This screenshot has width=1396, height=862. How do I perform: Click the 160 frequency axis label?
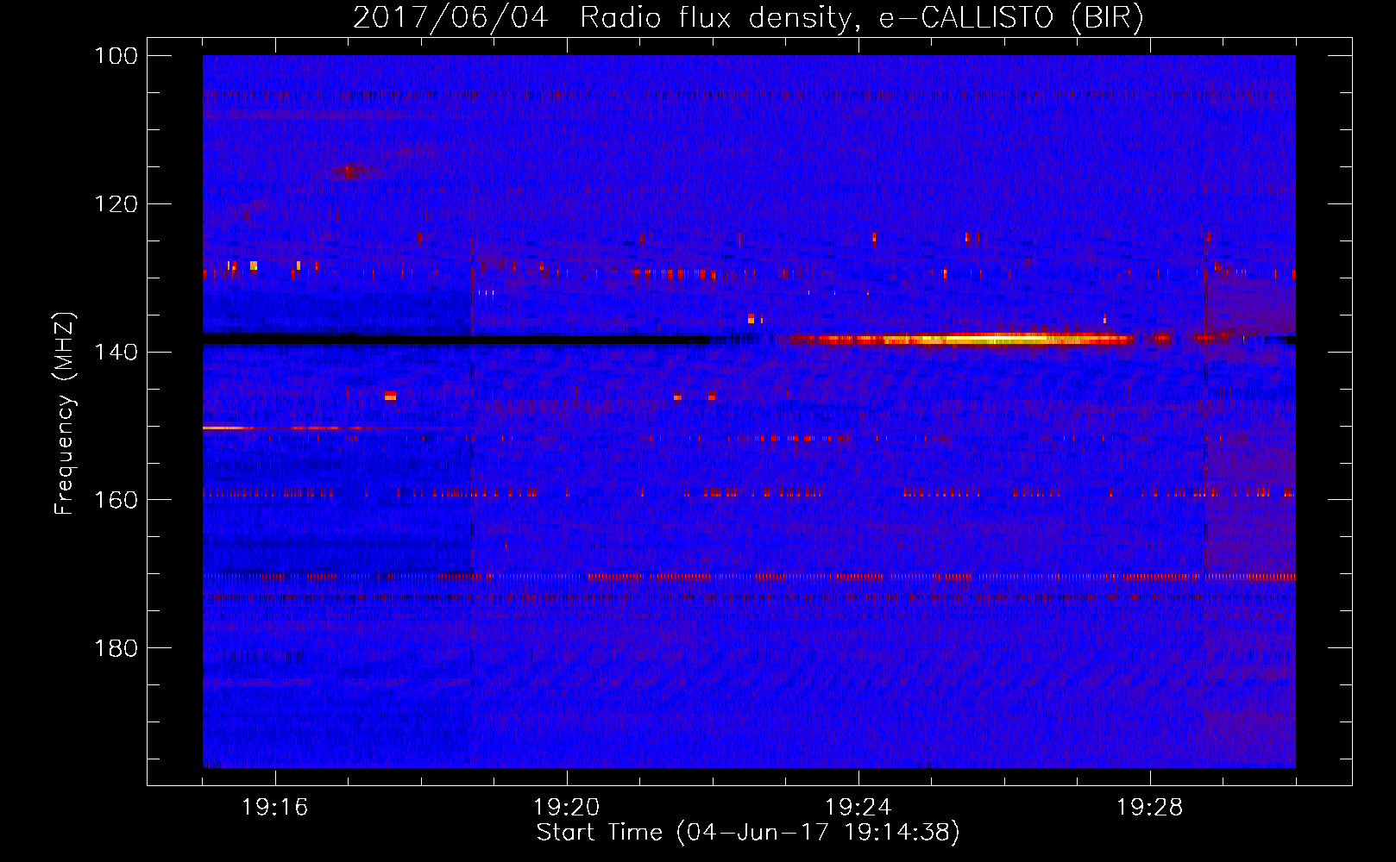pyautogui.click(x=115, y=501)
